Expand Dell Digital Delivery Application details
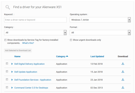The height and width of the screenshot is (93, 135). [x=12, y=64]
